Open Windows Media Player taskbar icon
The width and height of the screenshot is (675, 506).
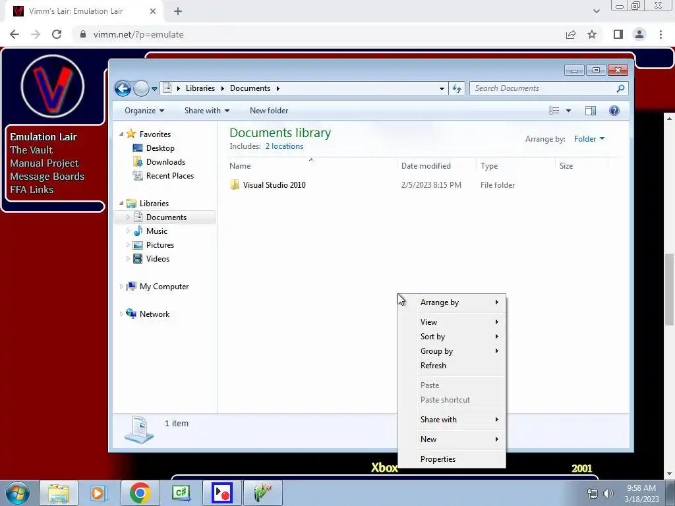tap(99, 493)
